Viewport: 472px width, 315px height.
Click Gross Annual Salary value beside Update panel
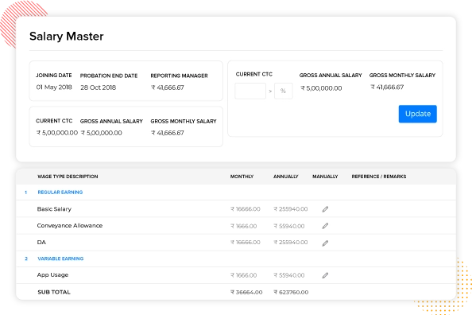321,88
